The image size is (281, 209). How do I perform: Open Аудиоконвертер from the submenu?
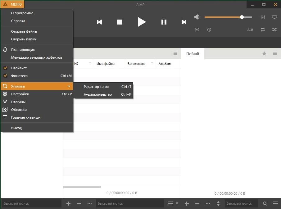[x=103, y=94]
